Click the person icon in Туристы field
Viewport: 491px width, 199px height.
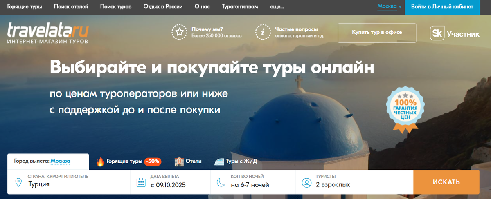pos(306,182)
